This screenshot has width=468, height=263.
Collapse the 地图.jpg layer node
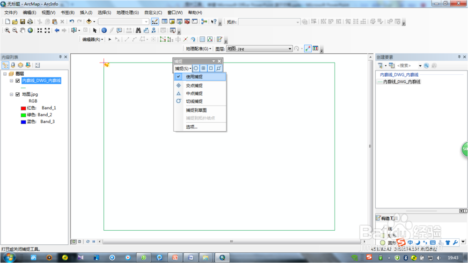point(11,94)
